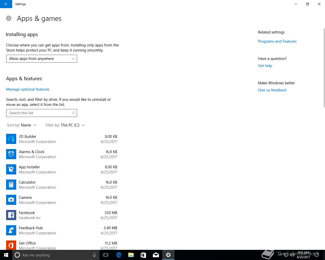Go back with the Settings back arrow
325x260 pixels.
coord(6,4)
